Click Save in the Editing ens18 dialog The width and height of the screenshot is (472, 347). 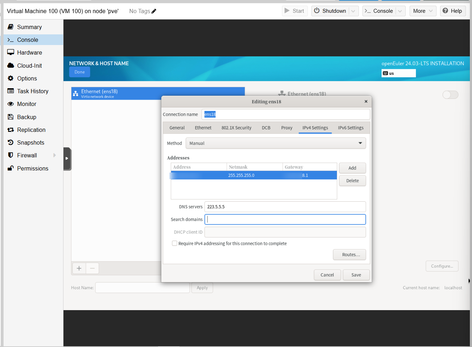356,275
